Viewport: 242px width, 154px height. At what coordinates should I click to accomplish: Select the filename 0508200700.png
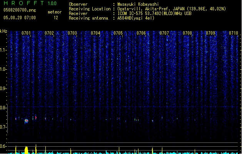coord(20,10)
